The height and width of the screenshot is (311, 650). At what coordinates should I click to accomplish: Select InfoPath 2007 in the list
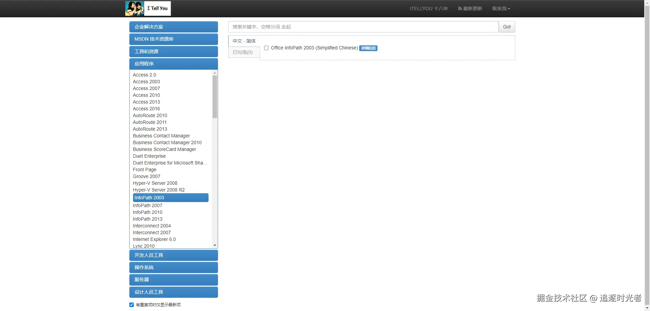coord(148,205)
